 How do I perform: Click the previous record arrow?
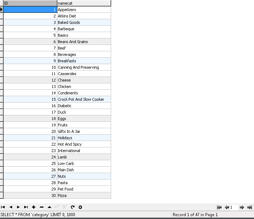click(11, 207)
